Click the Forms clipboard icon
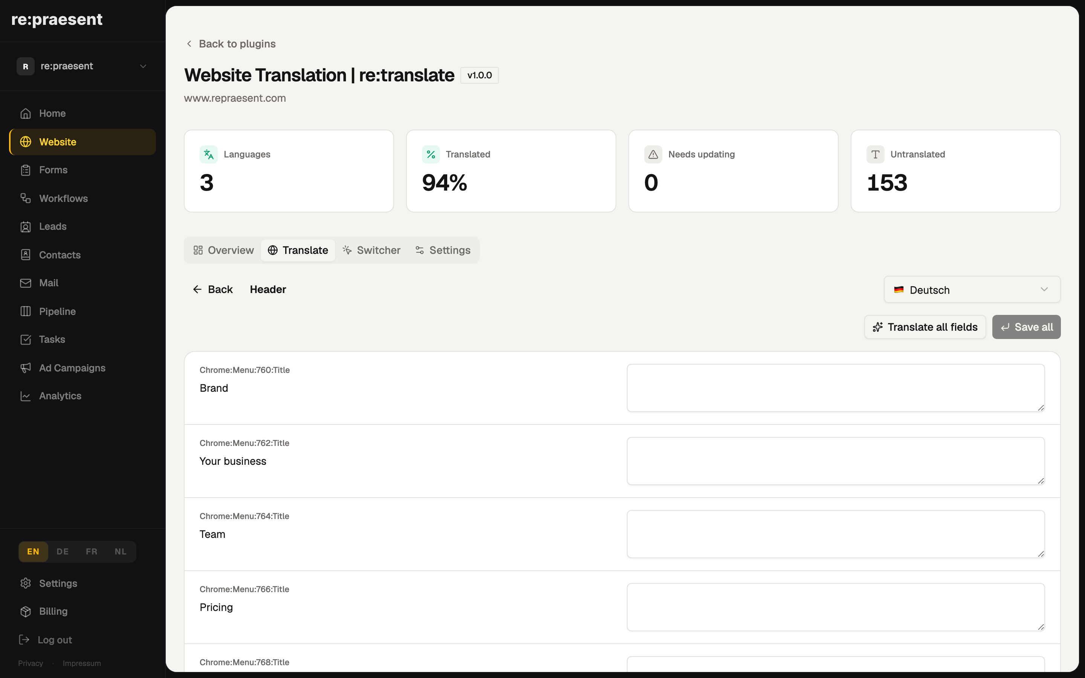The width and height of the screenshot is (1085, 678). click(x=26, y=170)
